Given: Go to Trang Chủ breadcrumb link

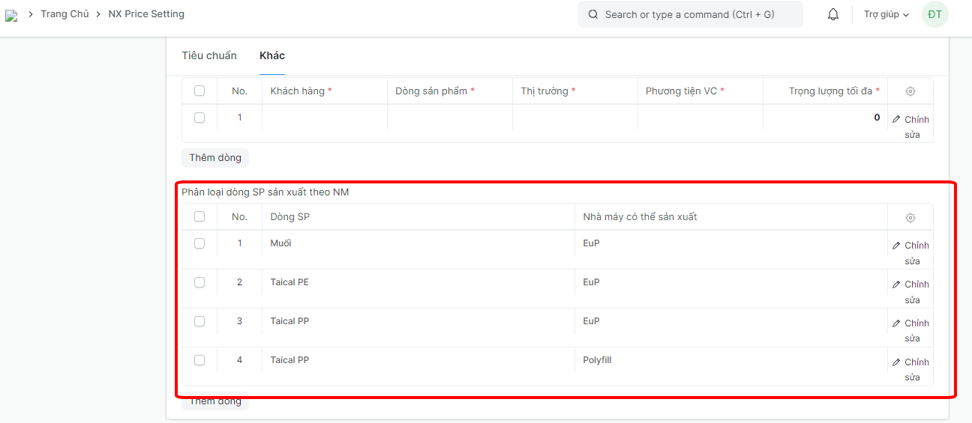Looking at the screenshot, I should pyautogui.click(x=64, y=14).
